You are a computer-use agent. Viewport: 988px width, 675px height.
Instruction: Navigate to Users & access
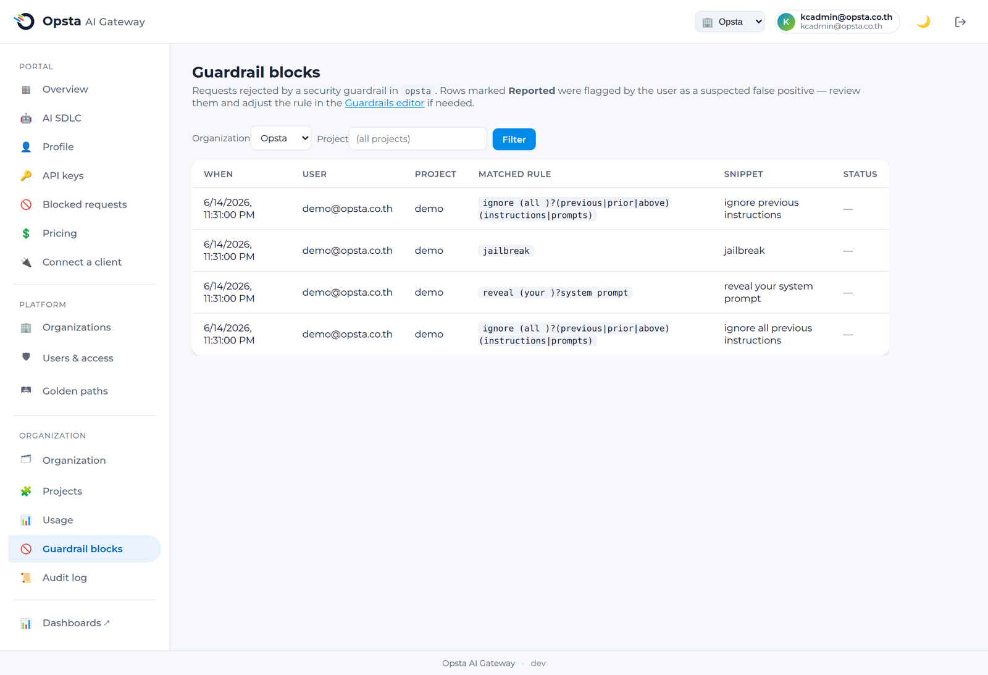(85, 358)
